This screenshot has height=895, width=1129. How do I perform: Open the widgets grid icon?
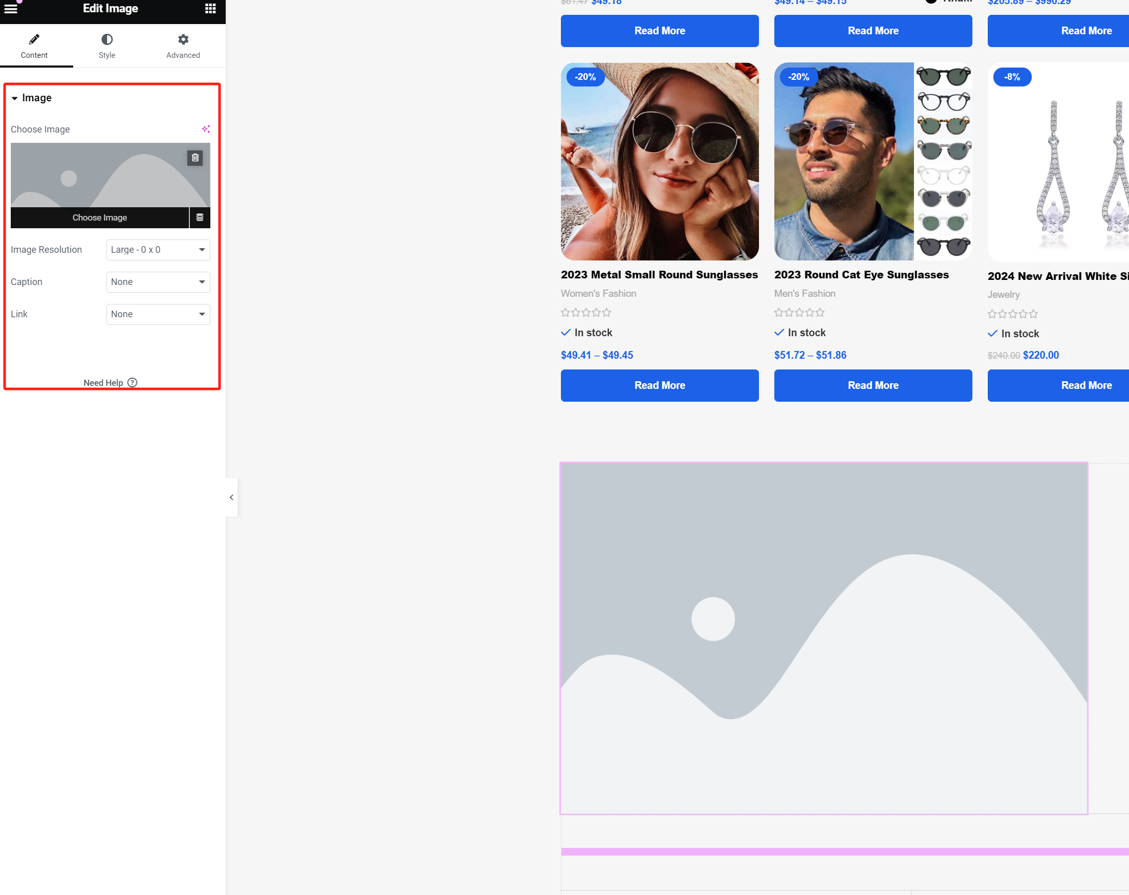(x=210, y=8)
